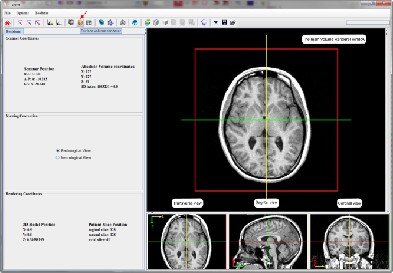
Task: Open the File menu
Action: pyautogui.click(x=7, y=12)
